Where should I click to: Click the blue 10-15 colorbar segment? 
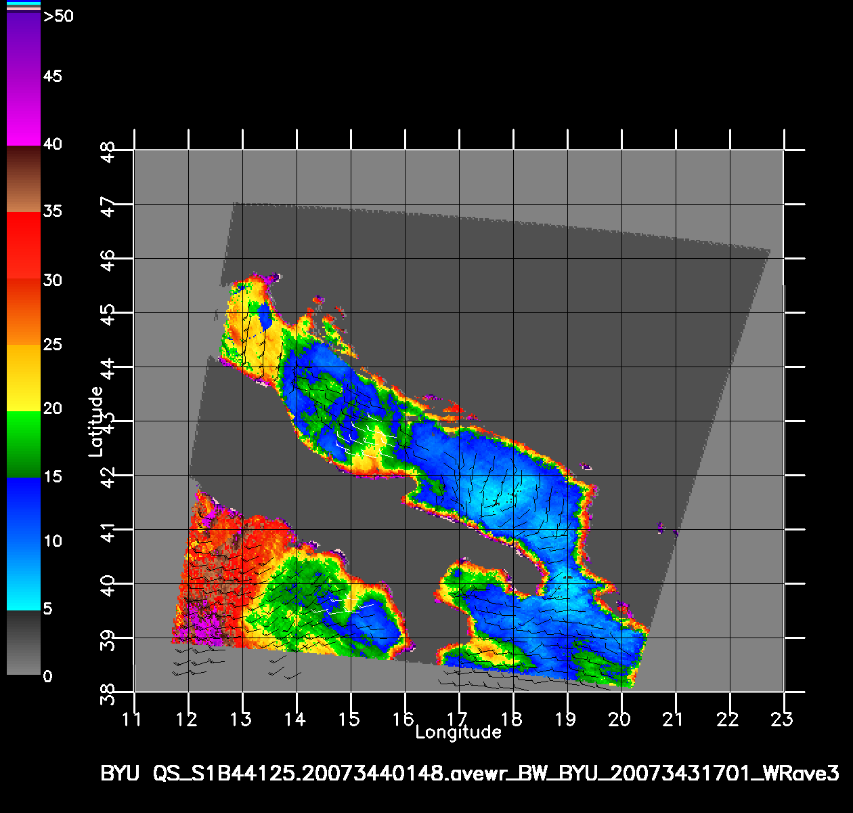coord(24,511)
